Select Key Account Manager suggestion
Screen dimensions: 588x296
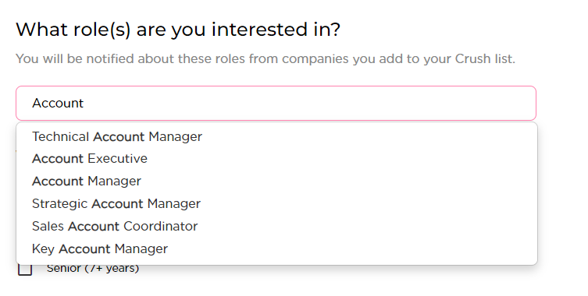point(276,248)
